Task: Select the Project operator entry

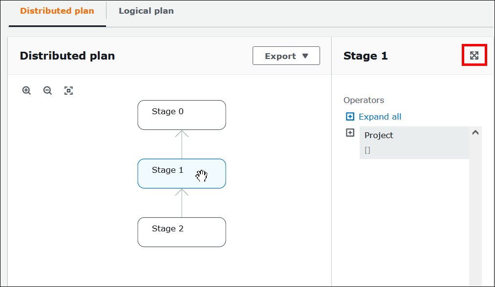Action: point(380,135)
